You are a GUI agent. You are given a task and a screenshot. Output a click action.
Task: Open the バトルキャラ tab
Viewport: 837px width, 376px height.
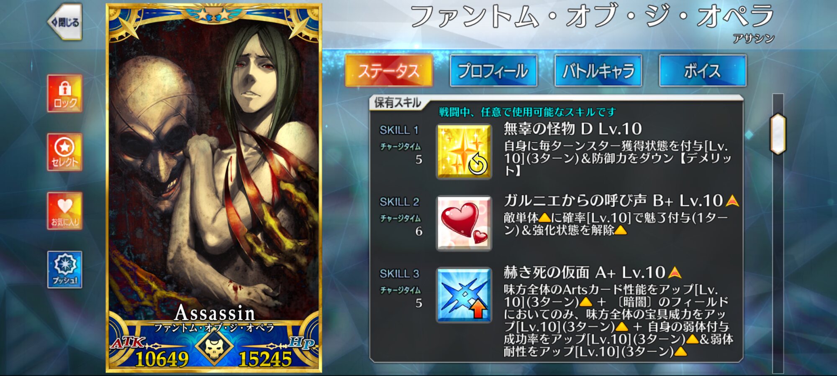click(x=598, y=71)
